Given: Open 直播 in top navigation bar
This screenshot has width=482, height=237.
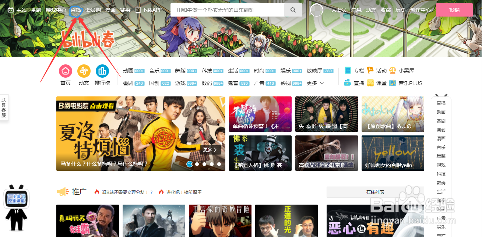Looking at the screenshot, I should 76,10.
